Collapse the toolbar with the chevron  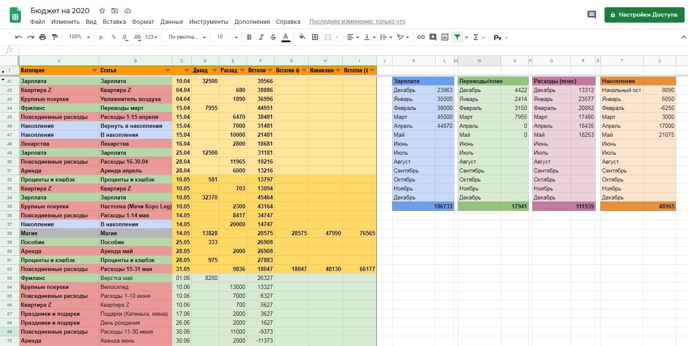684,37
